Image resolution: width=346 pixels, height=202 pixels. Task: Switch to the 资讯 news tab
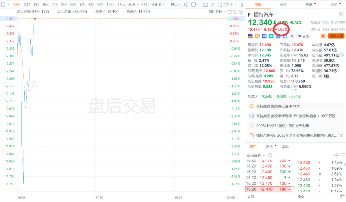[x=309, y=5]
